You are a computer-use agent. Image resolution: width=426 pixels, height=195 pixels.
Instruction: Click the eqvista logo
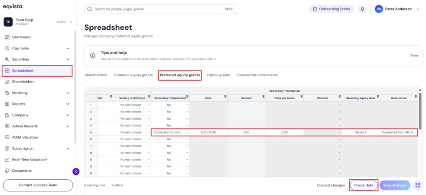click(x=13, y=6)
